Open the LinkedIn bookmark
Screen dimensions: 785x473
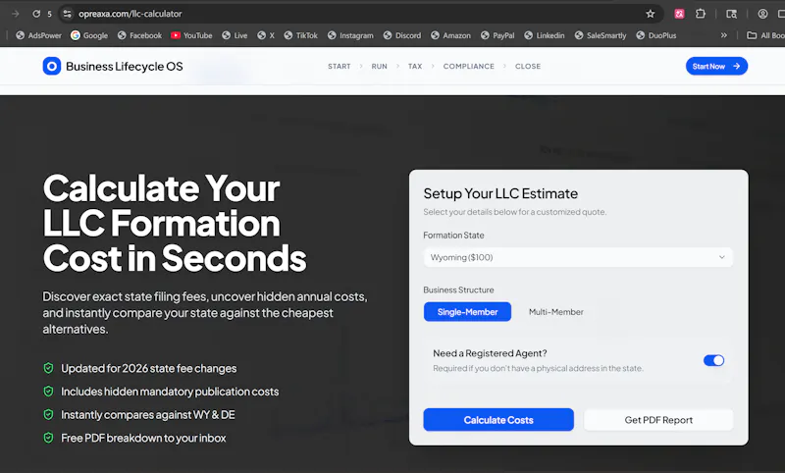[545, 35]
